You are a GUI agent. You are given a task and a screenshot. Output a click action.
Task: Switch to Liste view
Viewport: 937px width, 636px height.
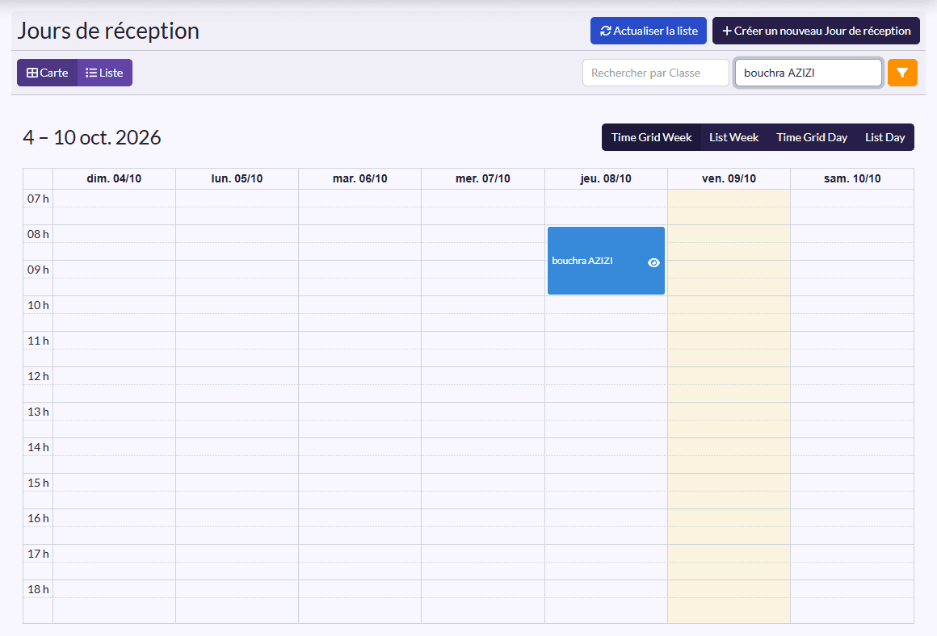(x=104, y=73)
